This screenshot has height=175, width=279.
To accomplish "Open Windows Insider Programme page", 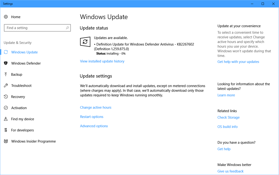I will pyautogui.click(x=34, y=141).
